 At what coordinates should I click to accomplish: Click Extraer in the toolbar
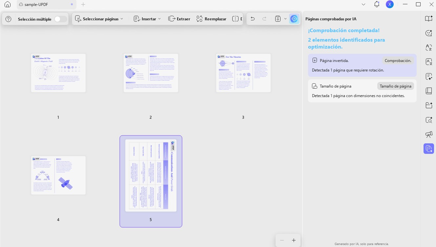point(179,19)
